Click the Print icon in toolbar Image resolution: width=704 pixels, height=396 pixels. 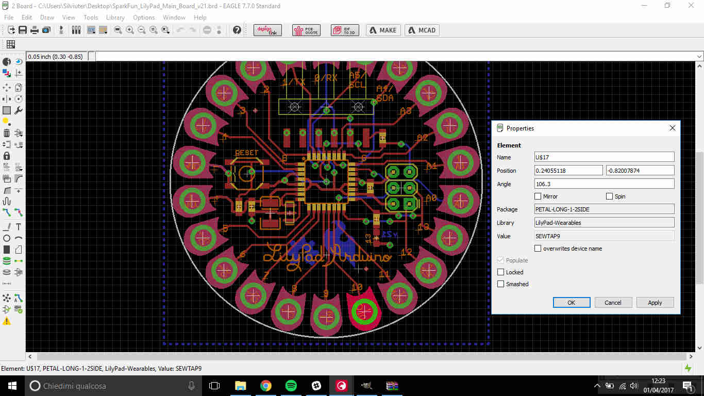point(35,30)
